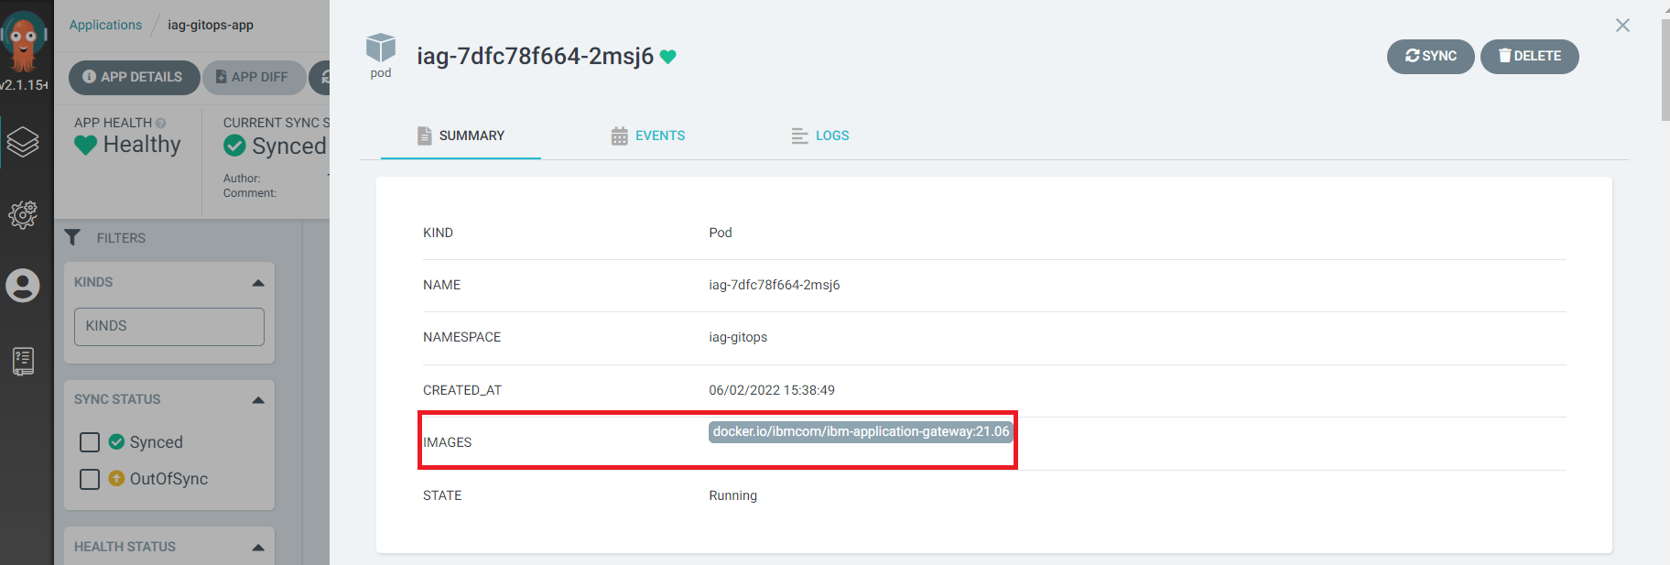
Task: Open Documentation icon in sidebar
Action: point(24,361)
